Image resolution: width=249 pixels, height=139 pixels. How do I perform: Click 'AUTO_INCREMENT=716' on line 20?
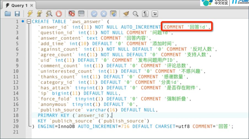click(x=104, y=127)
